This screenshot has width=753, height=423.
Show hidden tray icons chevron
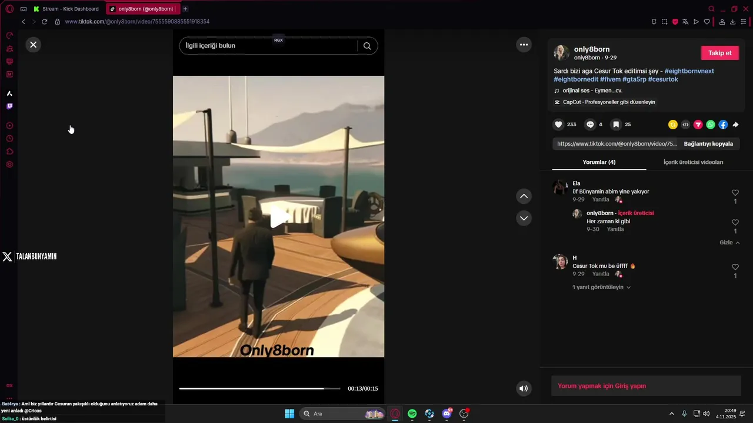tap(672, 414)
